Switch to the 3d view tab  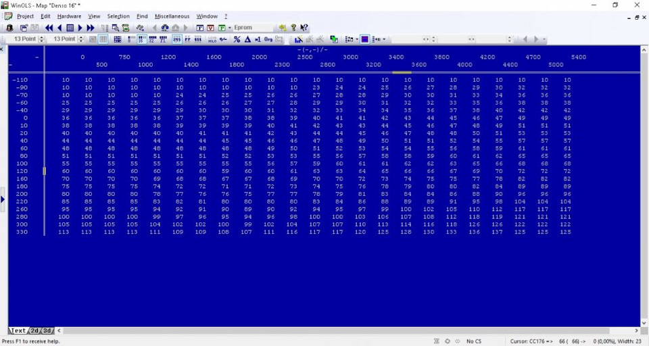click(x=47, y=330)
